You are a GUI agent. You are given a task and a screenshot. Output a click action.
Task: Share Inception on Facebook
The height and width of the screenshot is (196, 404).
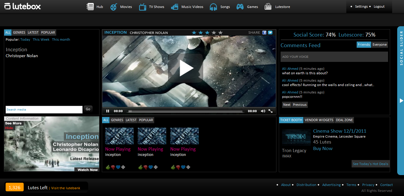(264, 33)
